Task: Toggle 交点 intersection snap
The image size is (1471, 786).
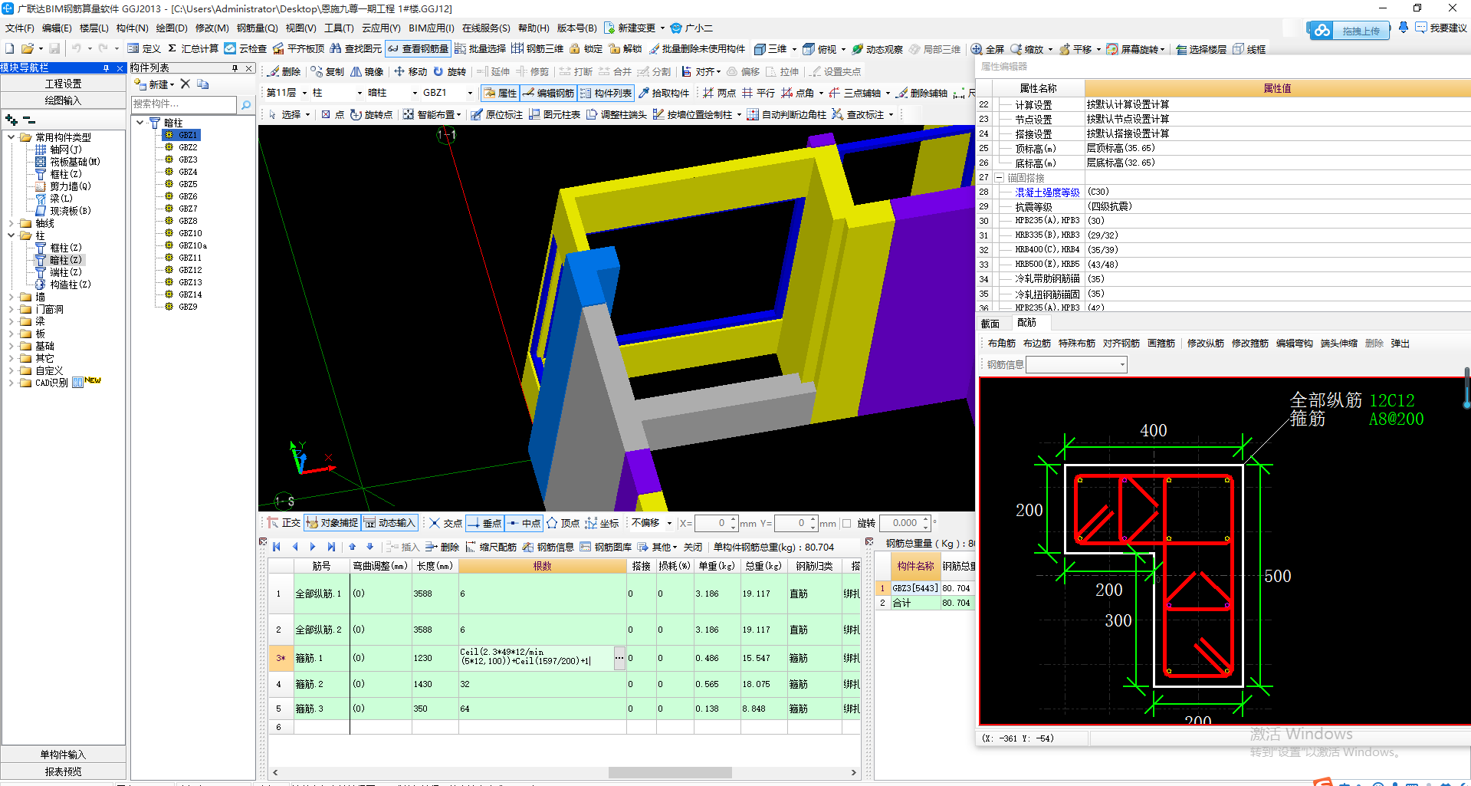Action: (x=445, y=523)
